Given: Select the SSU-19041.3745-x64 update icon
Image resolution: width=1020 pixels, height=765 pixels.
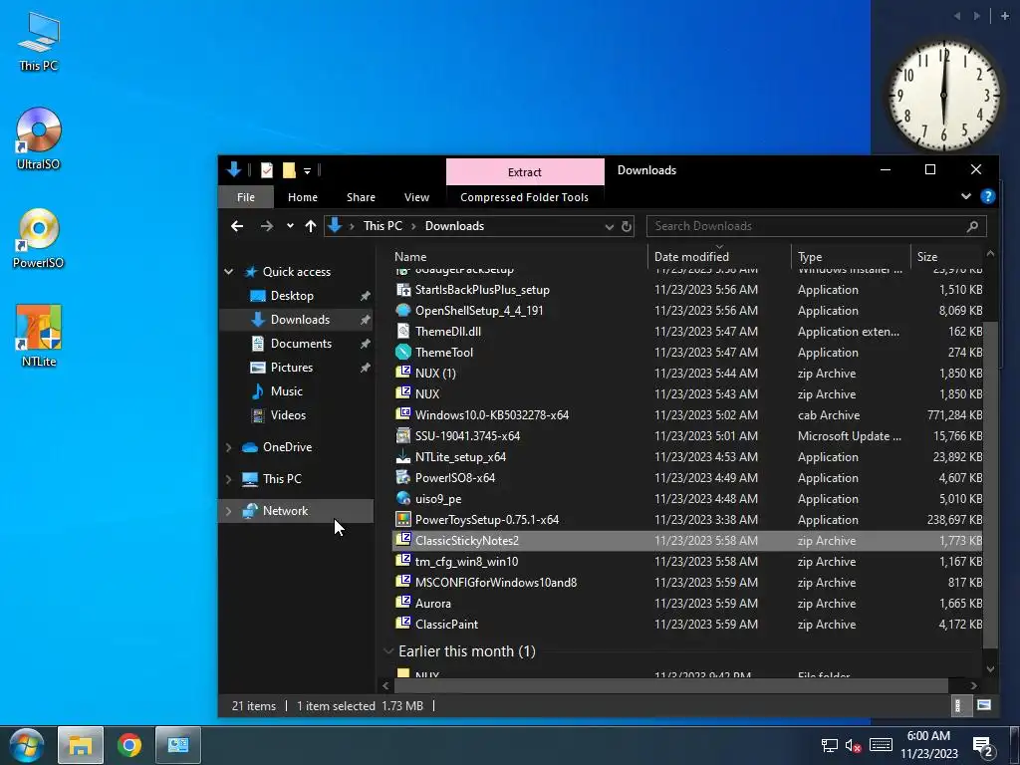Looking at the screenshot, I should click(x=403, y=435).
